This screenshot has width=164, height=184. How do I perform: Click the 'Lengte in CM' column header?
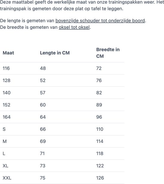[55, 53]
